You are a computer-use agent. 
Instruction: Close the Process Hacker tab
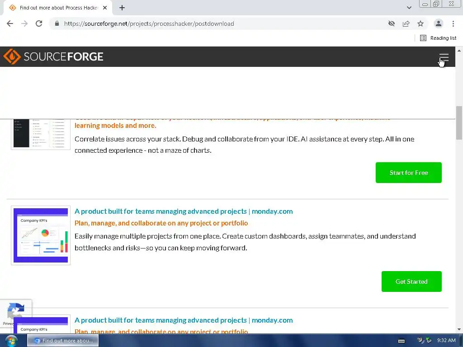click(x=105, y=8)
